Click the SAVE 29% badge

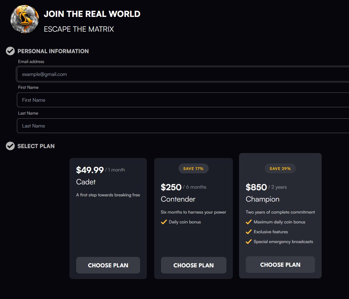280,168
